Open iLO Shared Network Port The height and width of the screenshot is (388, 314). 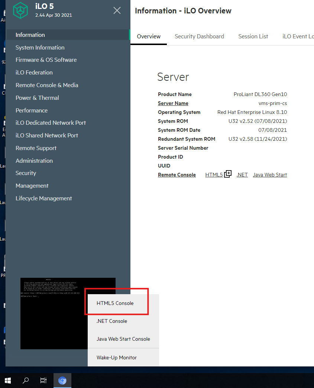tap(47, 136)
